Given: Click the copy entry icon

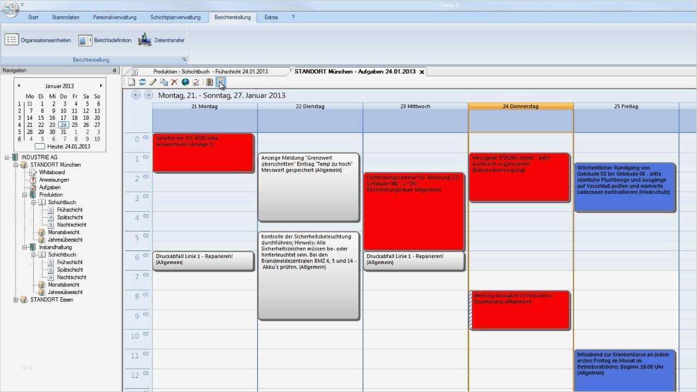Looking at the screenshot, I should click(164, 82).
